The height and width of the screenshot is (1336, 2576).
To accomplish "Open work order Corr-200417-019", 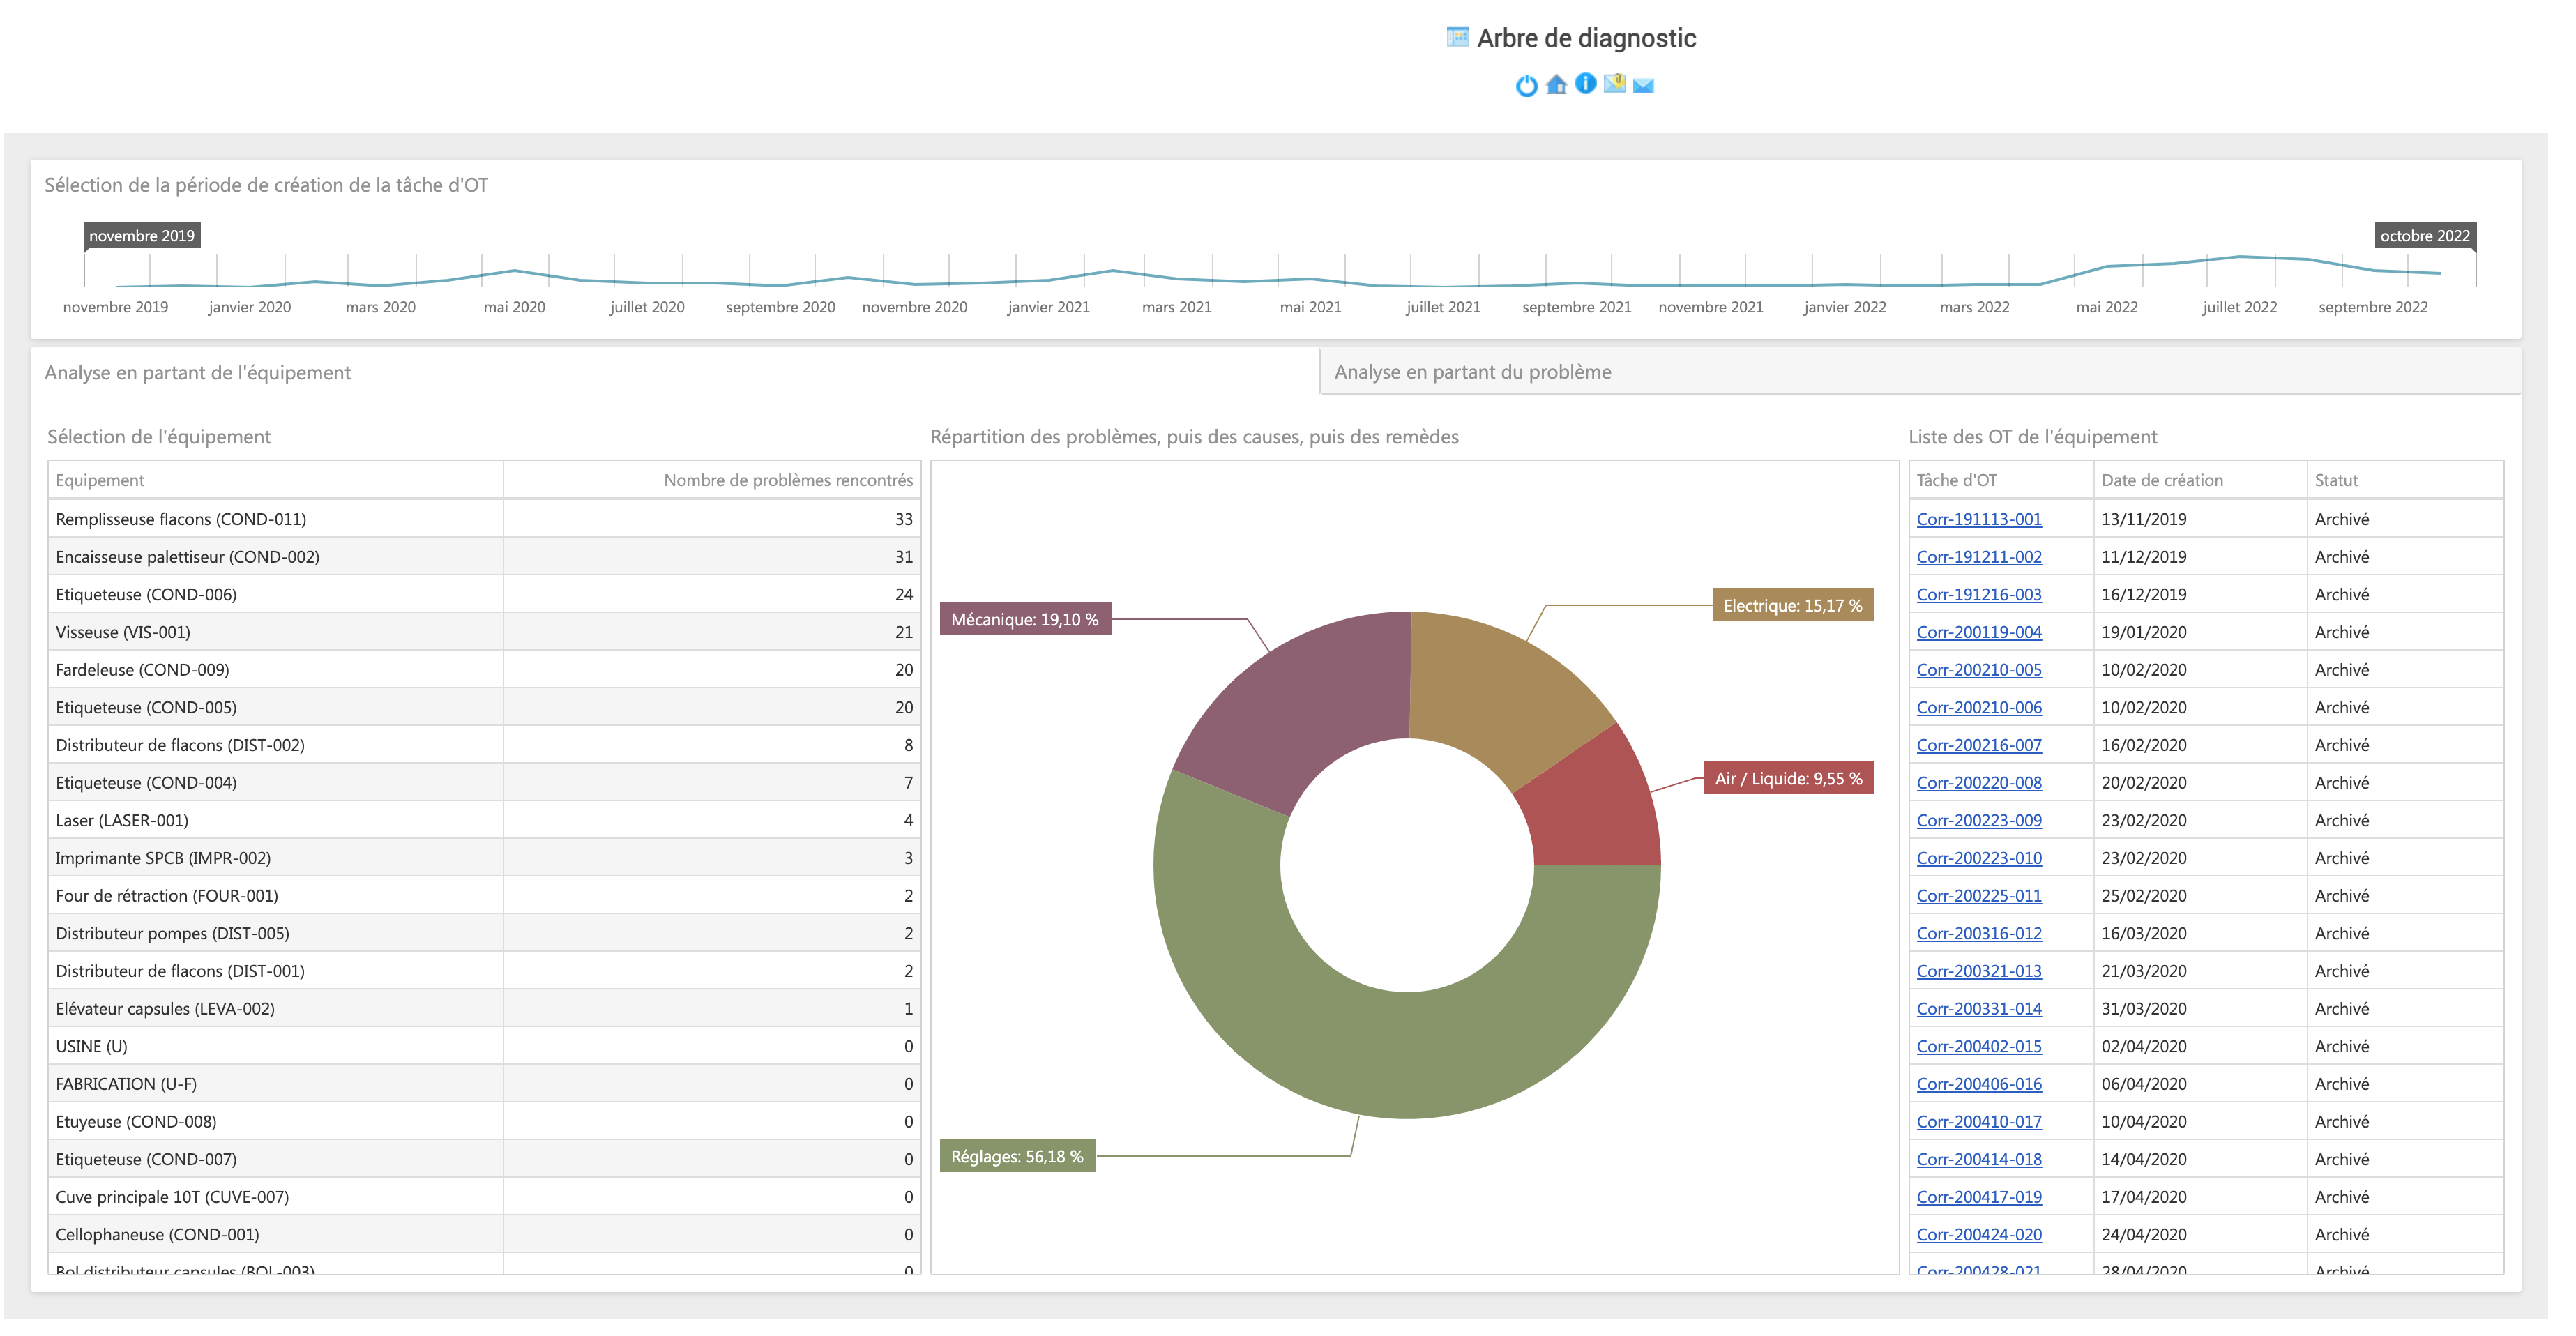I will (1979, 1197).
